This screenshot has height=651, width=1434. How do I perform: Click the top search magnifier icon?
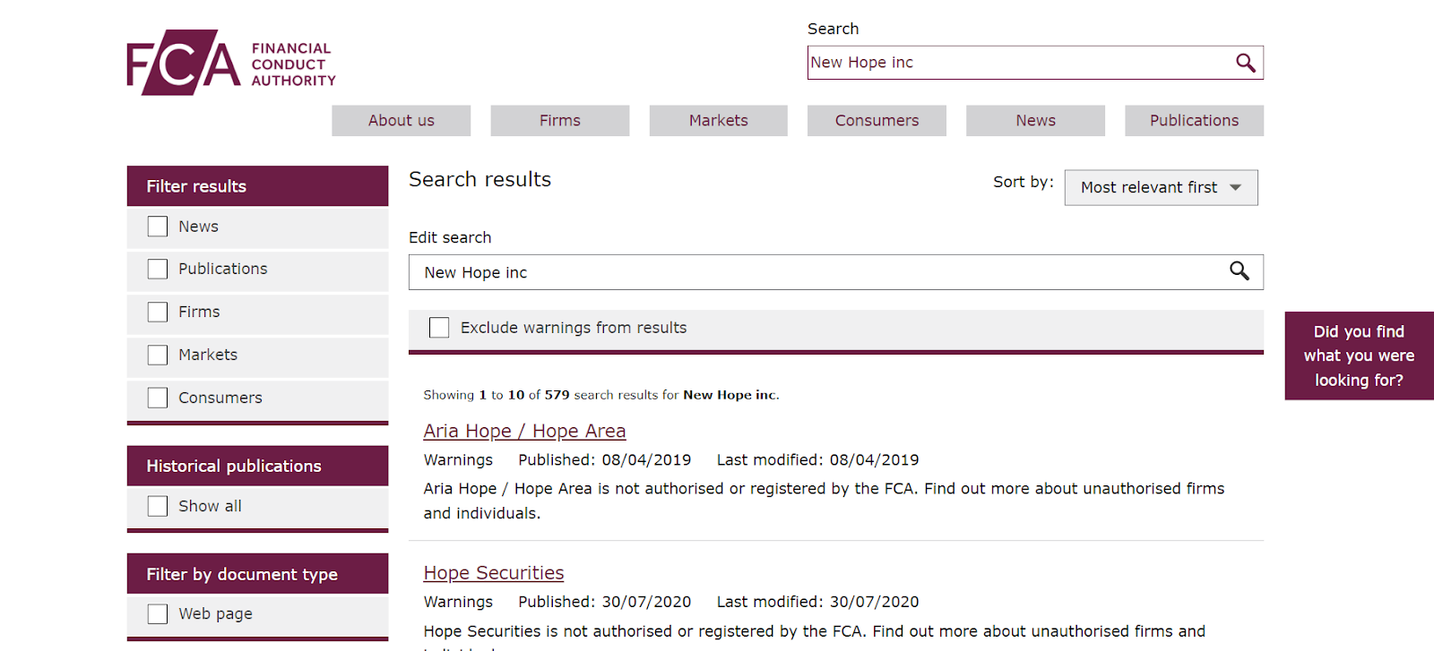click(x=1245, y=63)
